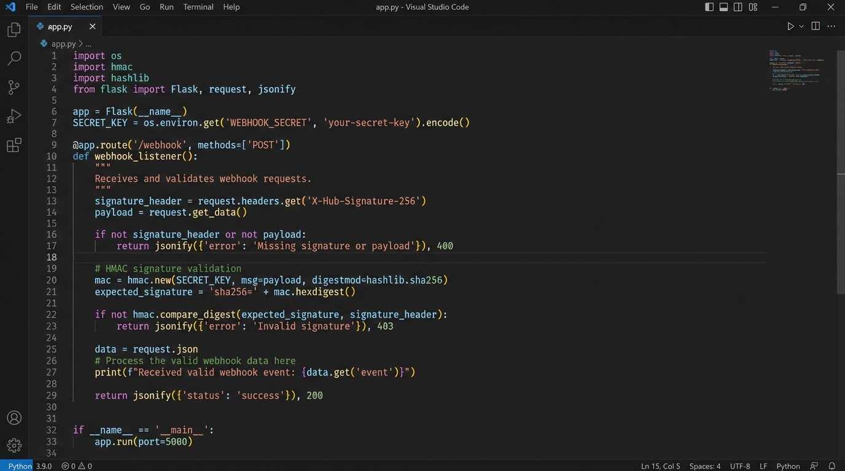
Task: Run the Python file using the play button
Action: click(x=790, y=26)
